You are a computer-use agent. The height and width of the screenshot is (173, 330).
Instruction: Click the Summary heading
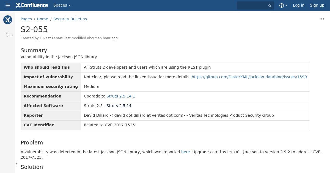pos(34,50)
